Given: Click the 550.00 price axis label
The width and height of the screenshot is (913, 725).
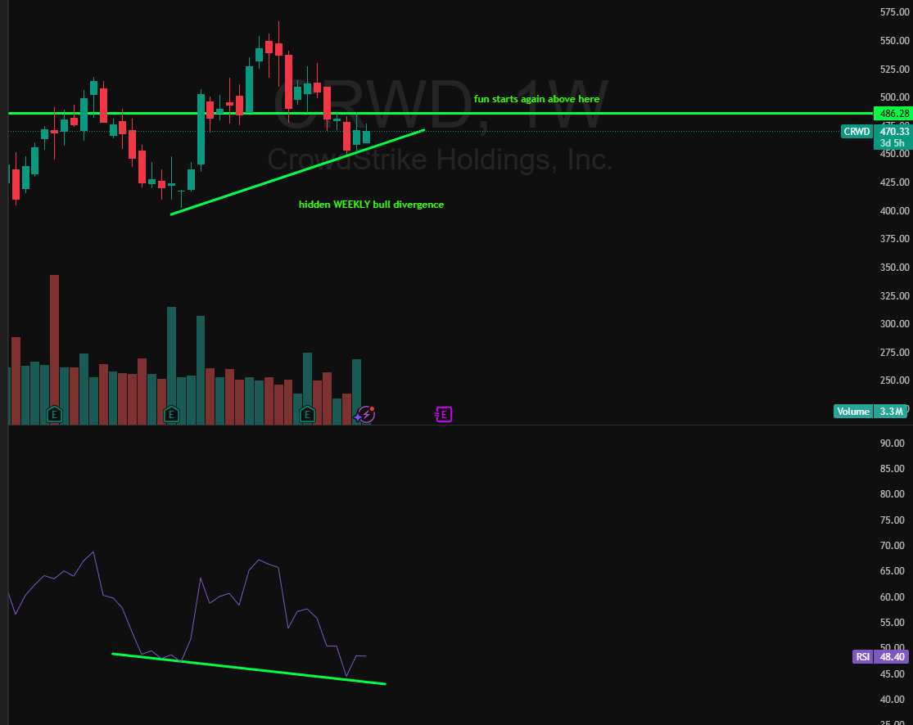Looking at the screenshot, I should (x=894, y=40).
